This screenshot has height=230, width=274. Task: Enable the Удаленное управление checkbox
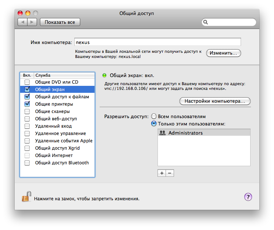pos(27,134)
